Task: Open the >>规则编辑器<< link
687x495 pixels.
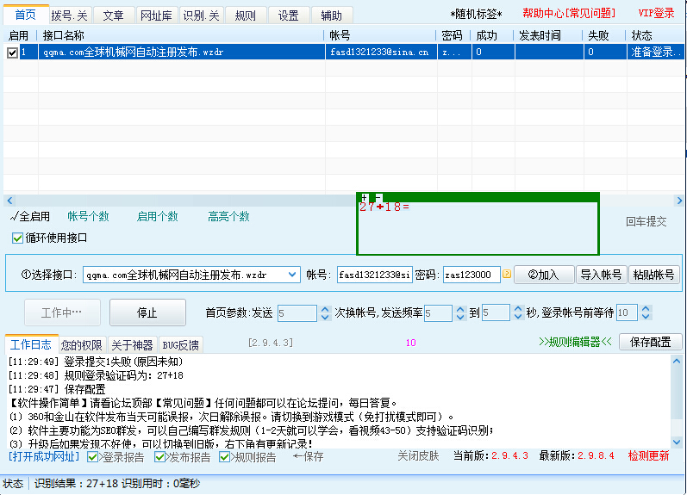Action: [575, 342]
